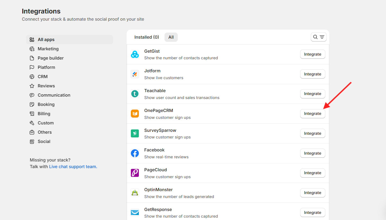Select the Marketing category
Viewport: 386px width, 220px height.
(x=70, y=49)
